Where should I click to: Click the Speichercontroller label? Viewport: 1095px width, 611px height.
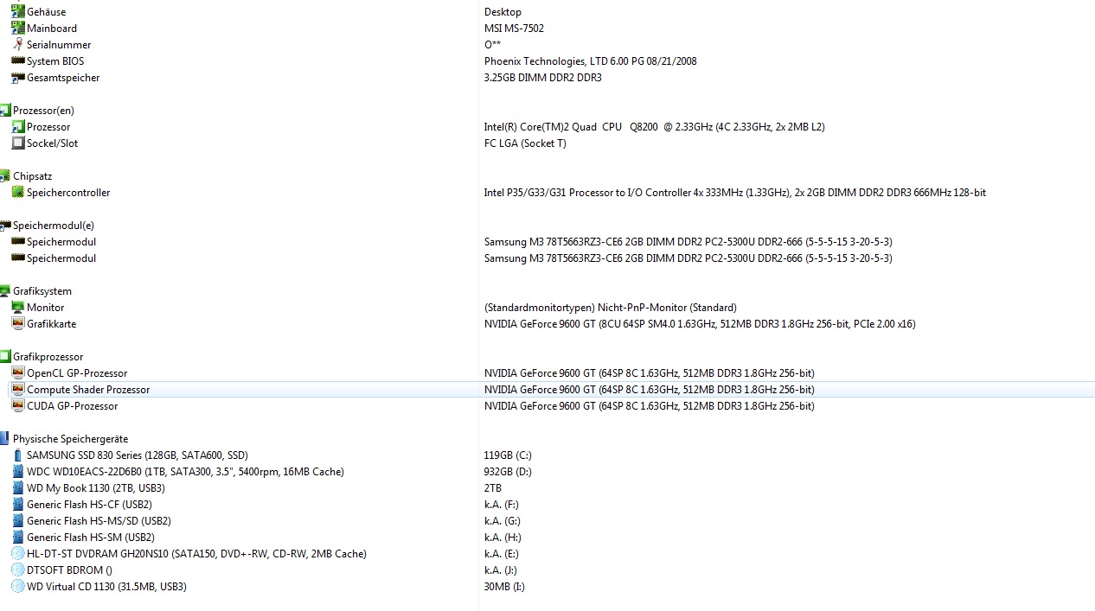[68, 193]
